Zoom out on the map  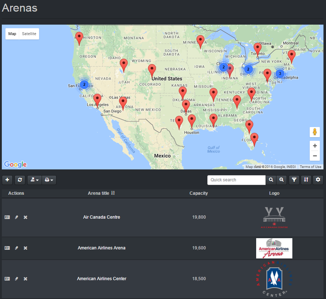315,156
